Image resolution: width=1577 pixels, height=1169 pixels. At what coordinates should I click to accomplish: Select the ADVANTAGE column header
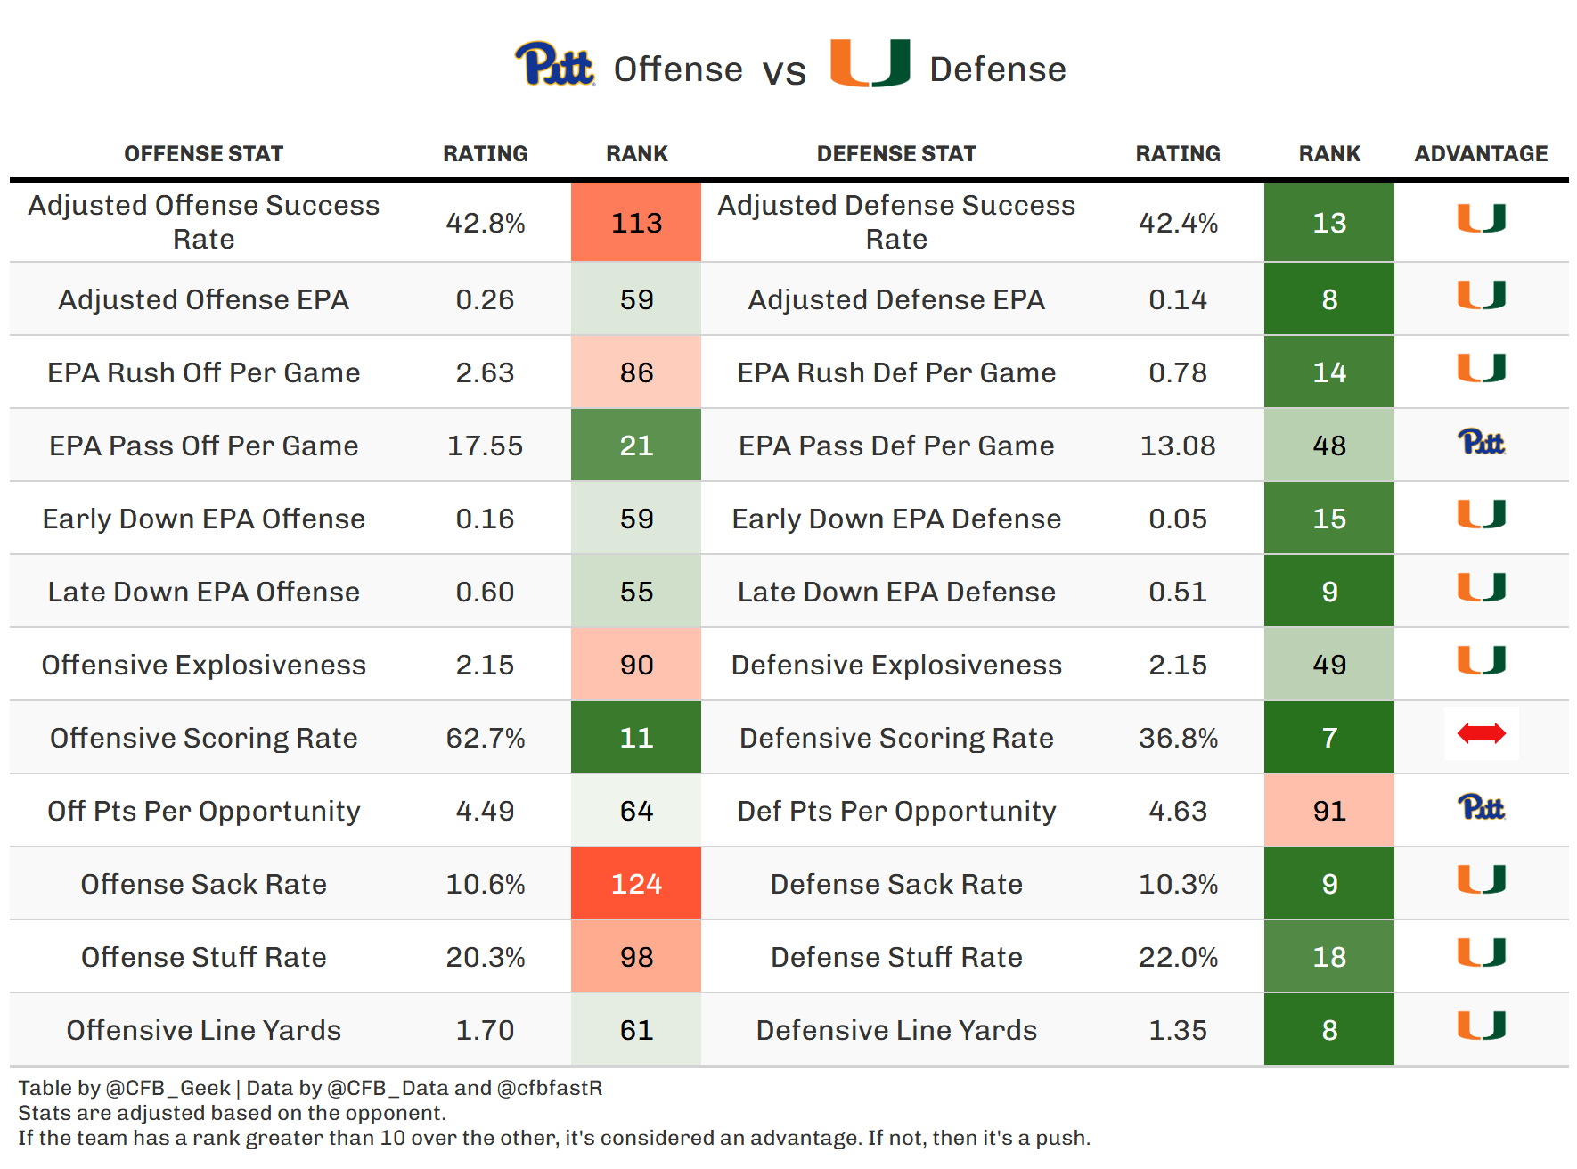point(1481,154)
